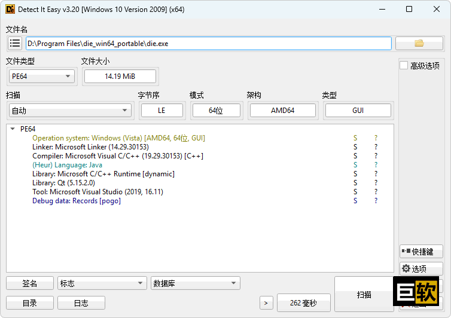The image size is (451, 318).
Task: Collapse the PE64 tree node
Action: [x=13, y=129]
